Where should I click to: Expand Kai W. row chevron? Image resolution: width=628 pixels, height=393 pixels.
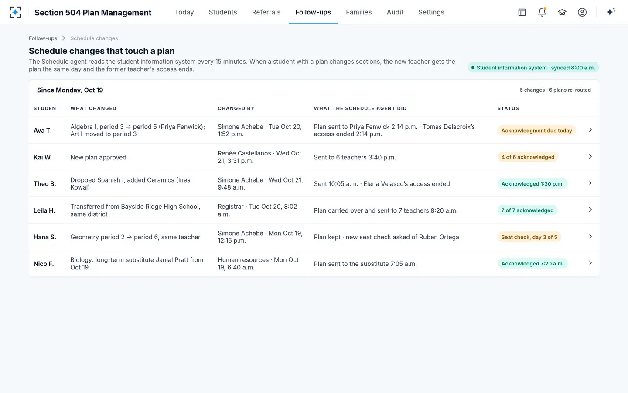pos(590,156)
